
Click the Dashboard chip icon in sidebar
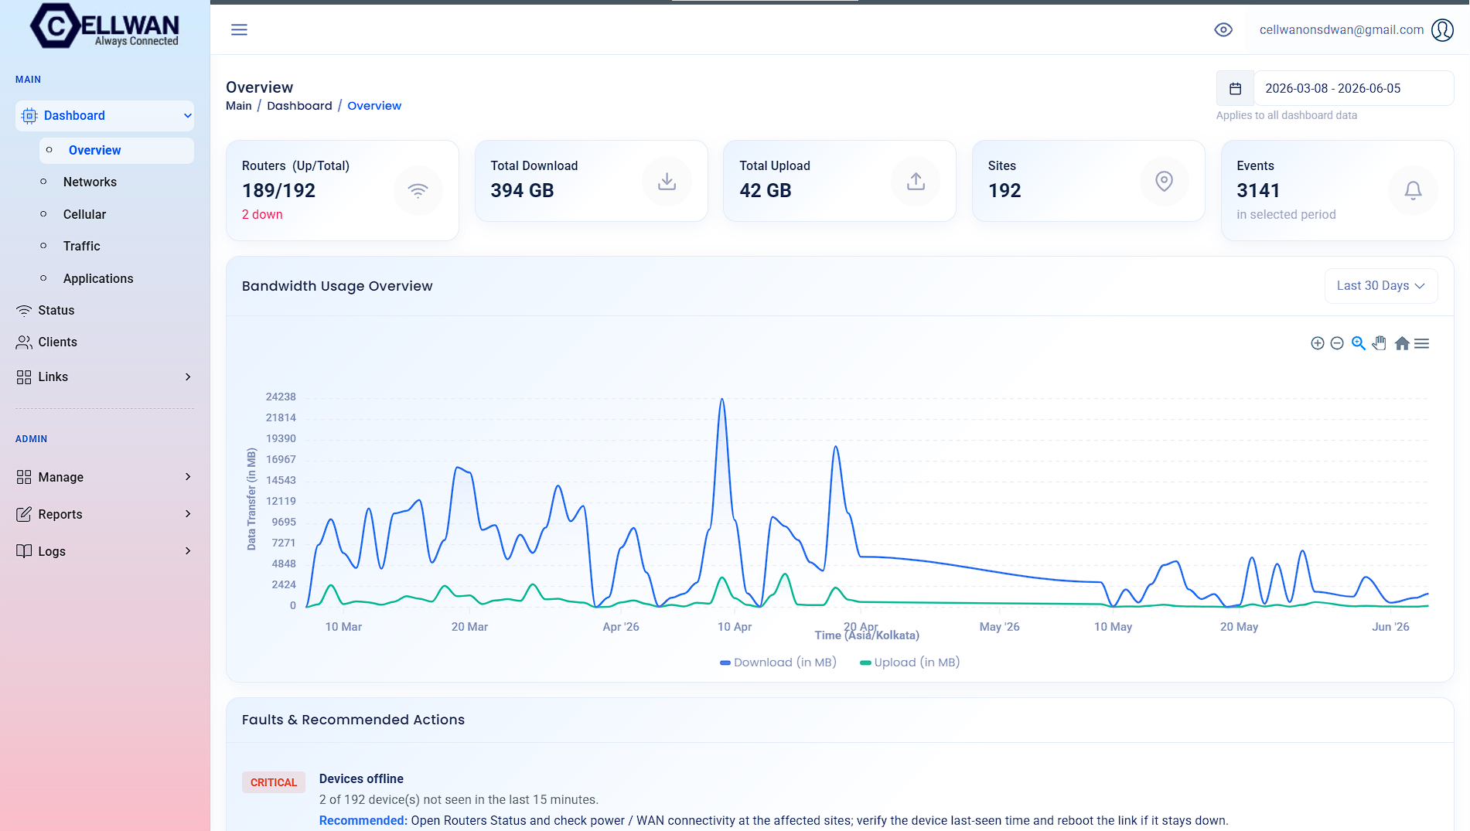click(x=29, y=116)
